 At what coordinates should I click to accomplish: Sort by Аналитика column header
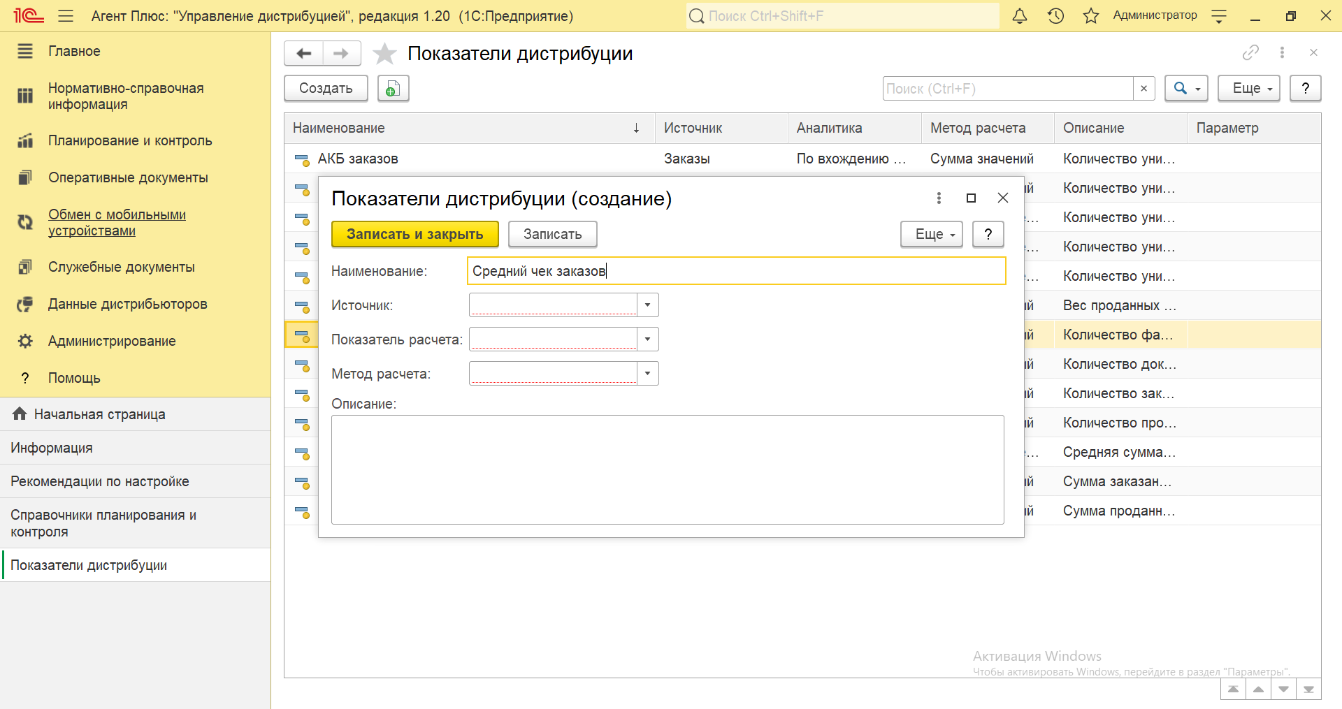(855, 128)
